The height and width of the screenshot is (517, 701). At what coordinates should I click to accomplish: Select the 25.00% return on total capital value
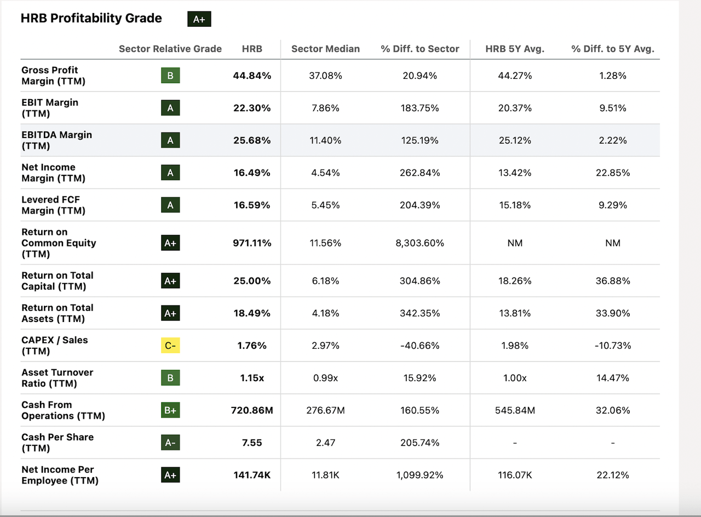[x=252, y=280]
